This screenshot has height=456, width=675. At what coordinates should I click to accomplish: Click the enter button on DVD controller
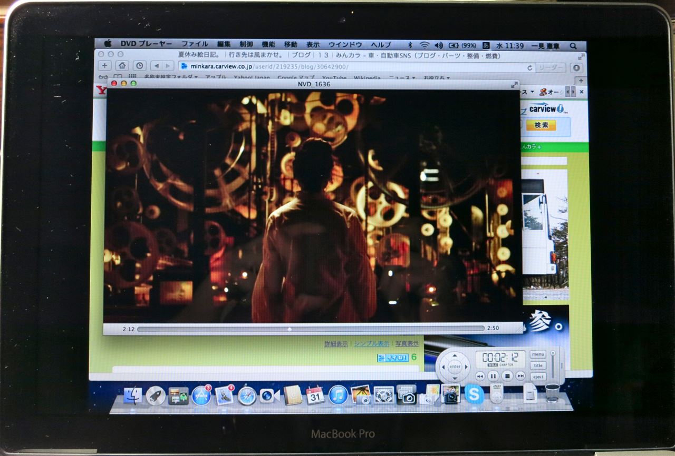455,366
